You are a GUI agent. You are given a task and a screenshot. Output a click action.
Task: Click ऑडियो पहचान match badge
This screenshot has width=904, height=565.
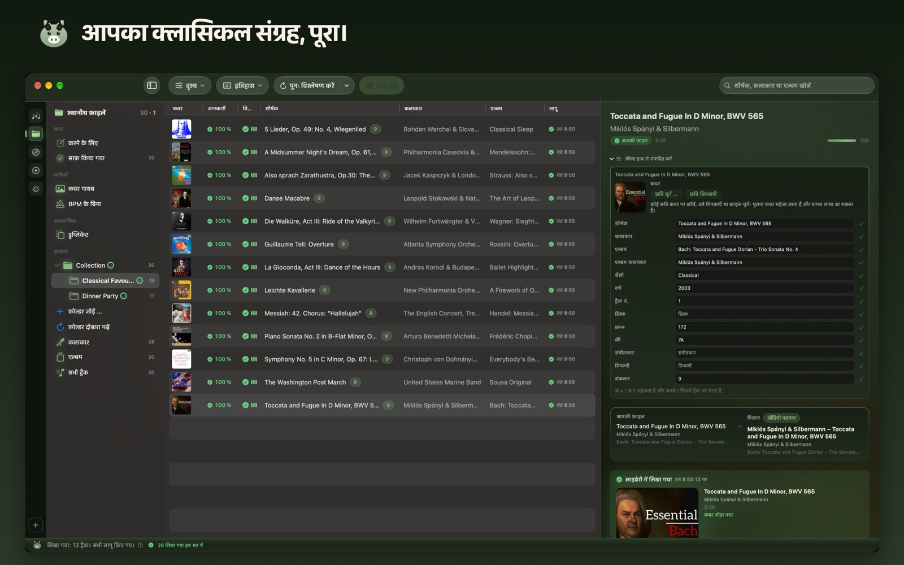(x=781, y=418)
